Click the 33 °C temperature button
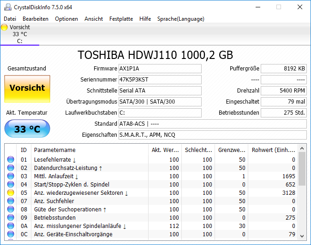The width and height of the screenshot is (311, 245). (x=27, y=128)
